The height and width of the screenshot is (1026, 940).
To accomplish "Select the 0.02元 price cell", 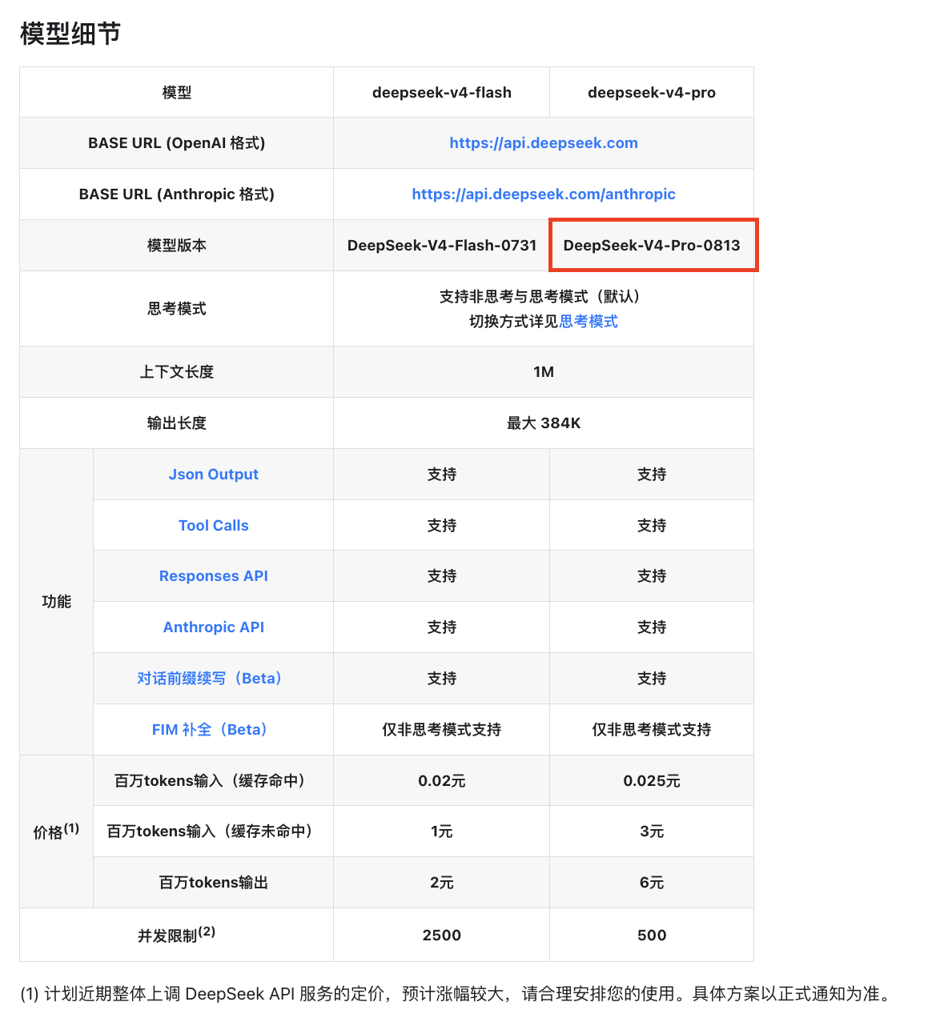I will pos(442,781).
